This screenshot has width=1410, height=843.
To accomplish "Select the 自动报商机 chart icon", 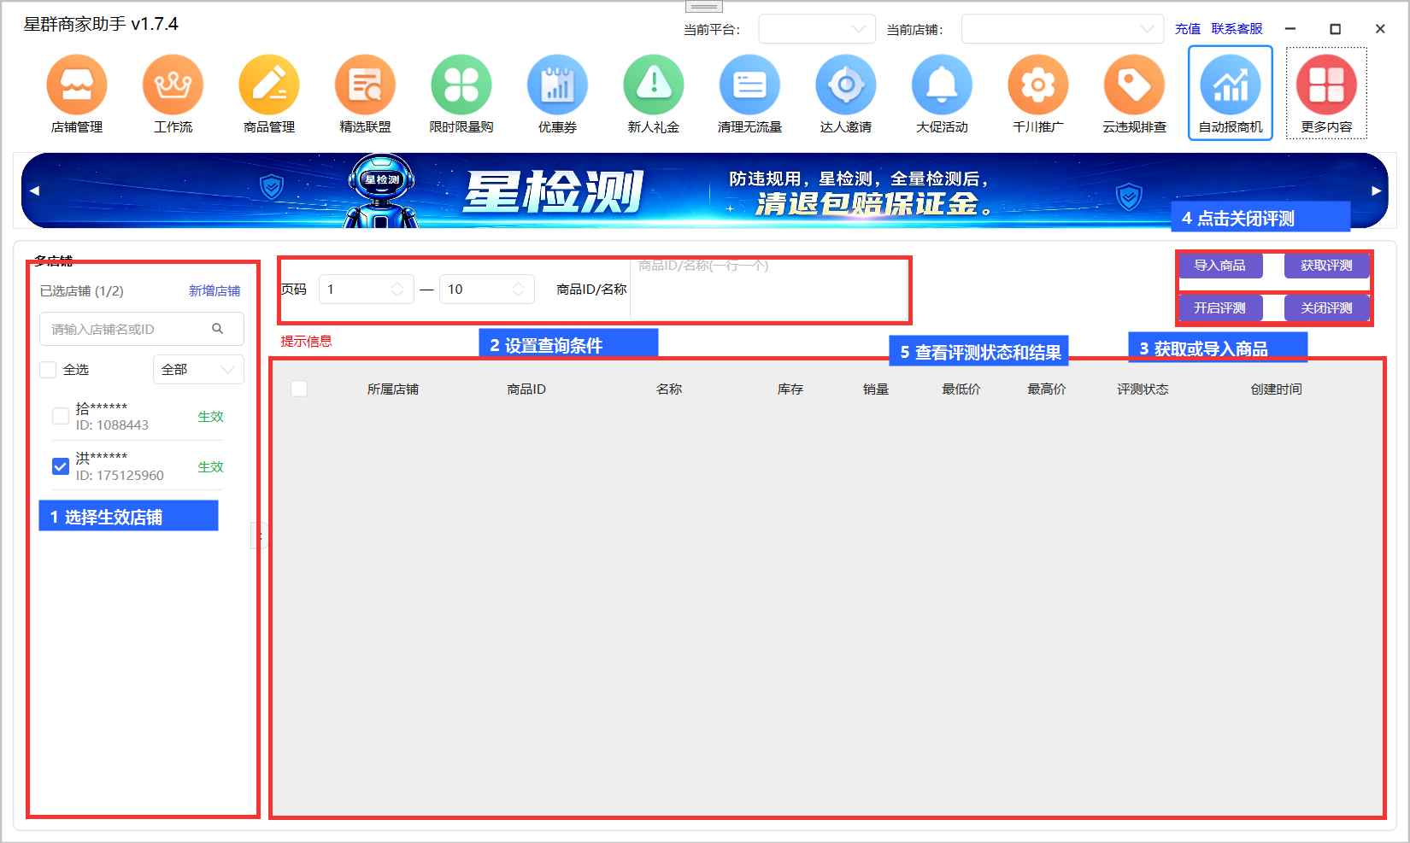I will click(x=1231, y=85).
